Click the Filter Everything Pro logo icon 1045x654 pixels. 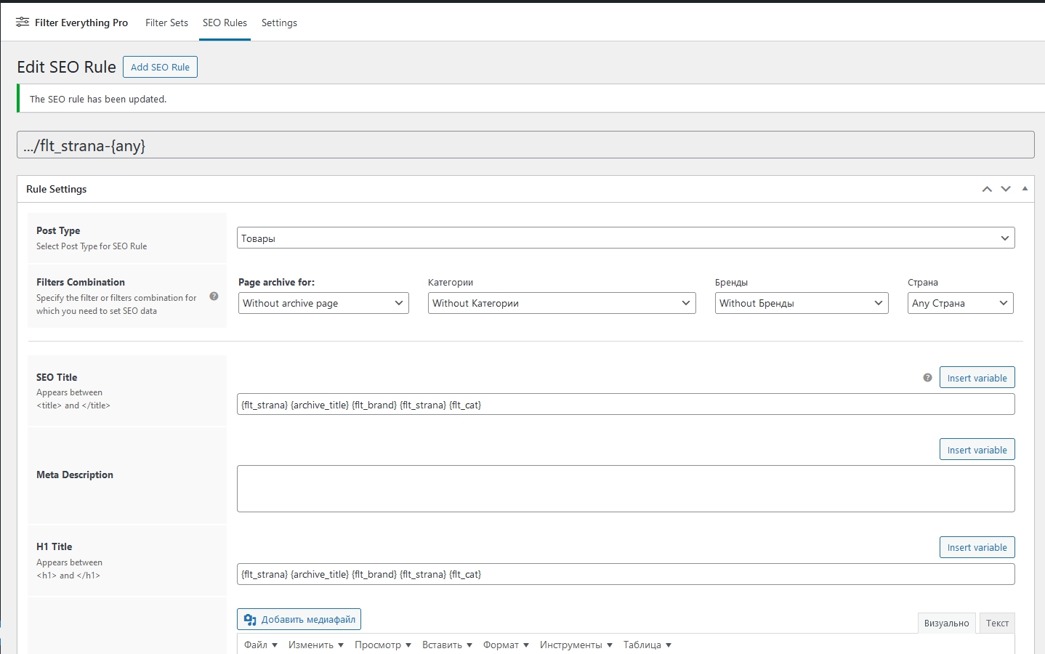[x=23, y=23]
